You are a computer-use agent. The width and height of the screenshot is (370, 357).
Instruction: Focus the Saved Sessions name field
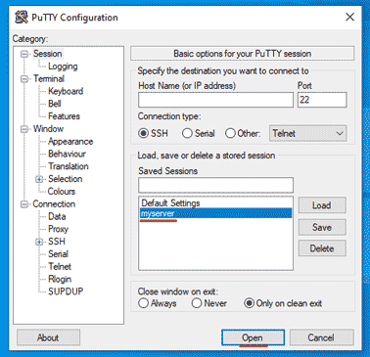point(215,185)
